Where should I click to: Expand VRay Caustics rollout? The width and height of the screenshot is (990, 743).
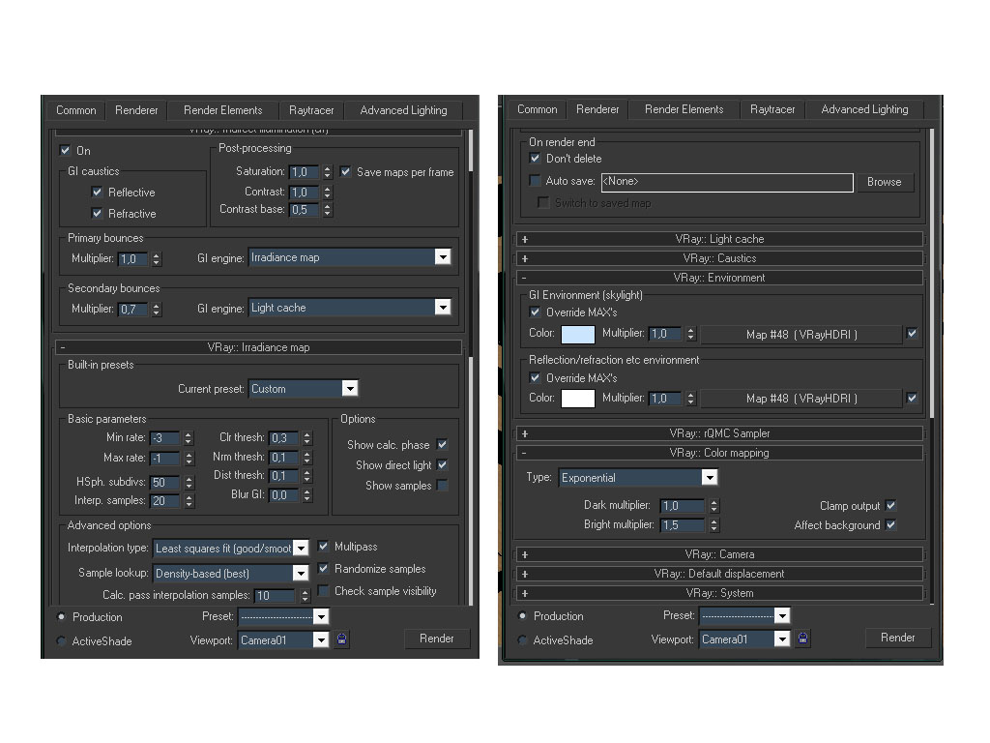[719, 257]
